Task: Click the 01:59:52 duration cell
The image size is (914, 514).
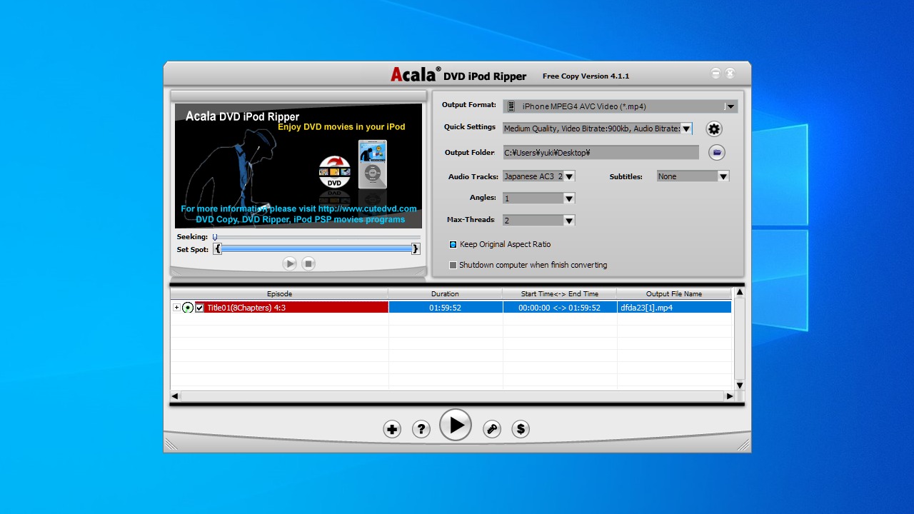Action: coord(446,308)
